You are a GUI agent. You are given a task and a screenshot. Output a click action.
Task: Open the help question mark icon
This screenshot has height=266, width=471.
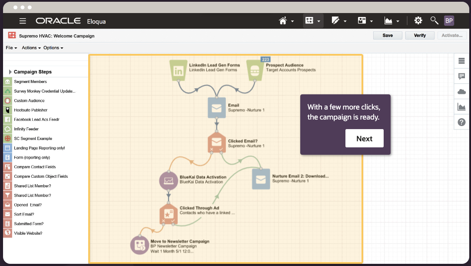(x=461, y=122)
